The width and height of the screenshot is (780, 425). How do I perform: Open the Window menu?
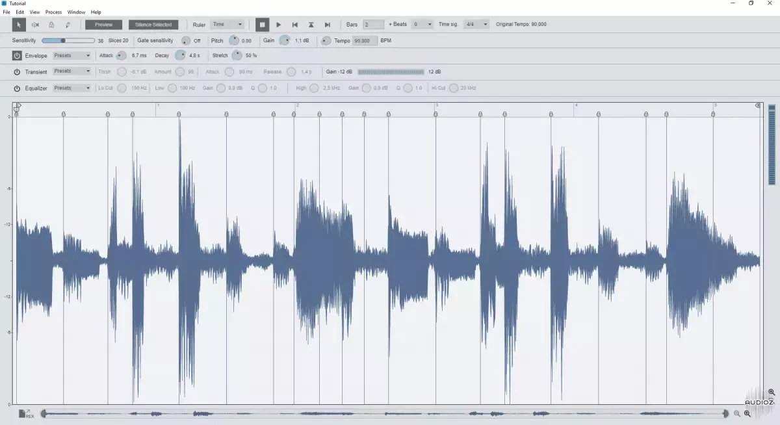76,12
